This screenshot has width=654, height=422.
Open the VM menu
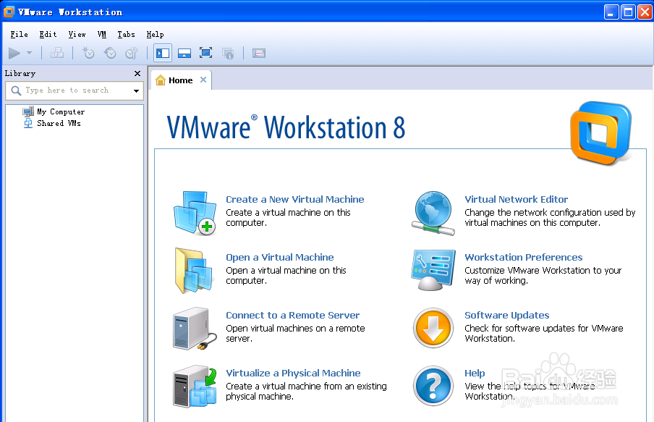click(102, 34)
